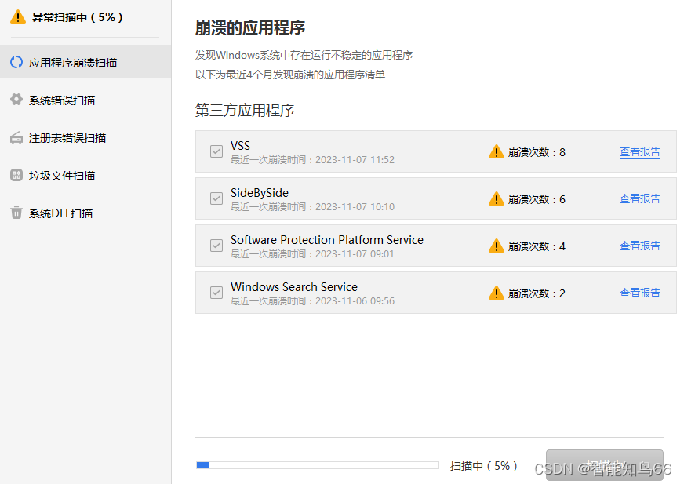
Task: Open 查看报告 link for VSS
Action: tap(640, 152)
